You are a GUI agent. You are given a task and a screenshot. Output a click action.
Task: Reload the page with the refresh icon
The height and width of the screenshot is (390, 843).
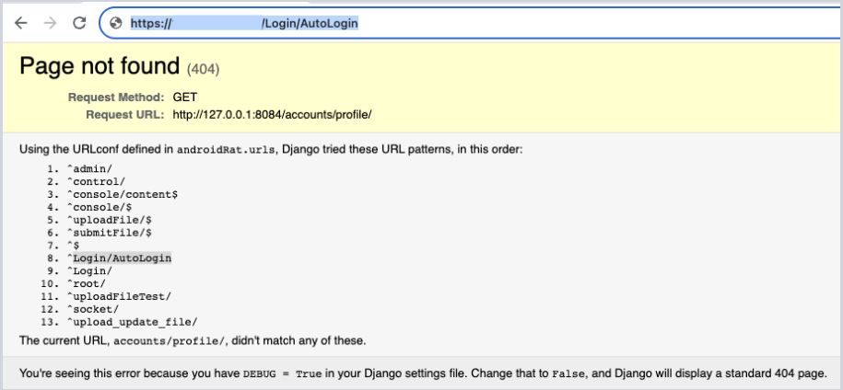tap(79, 24)
